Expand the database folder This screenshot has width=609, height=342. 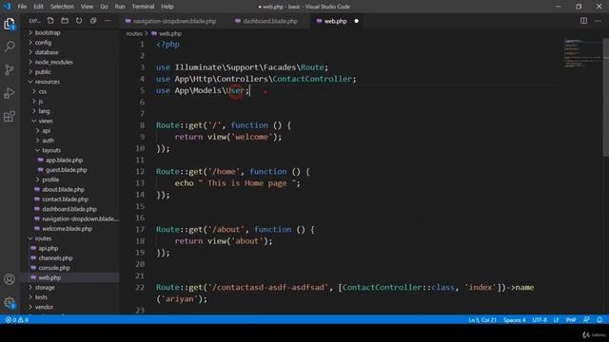tap(47, 52)
